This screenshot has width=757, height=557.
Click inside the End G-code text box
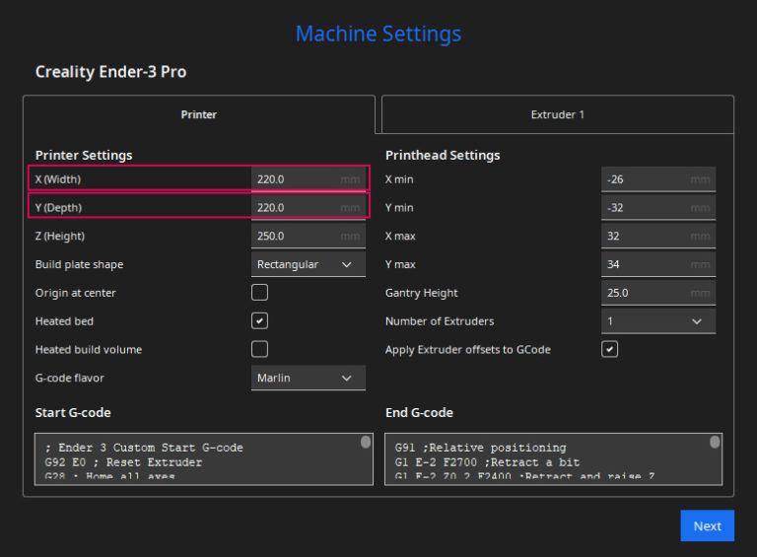tap(553, 459)
